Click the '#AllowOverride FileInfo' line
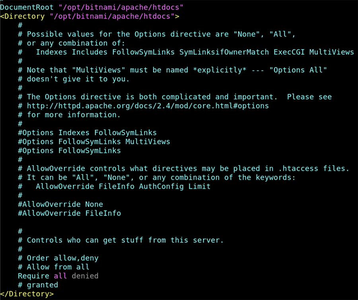This screenshot has width=358, height=300. (69, 213)
